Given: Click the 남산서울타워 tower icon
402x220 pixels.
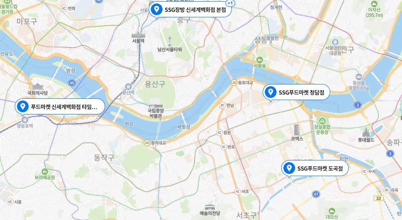Looking at the screenshot, I should pos(170,41).
